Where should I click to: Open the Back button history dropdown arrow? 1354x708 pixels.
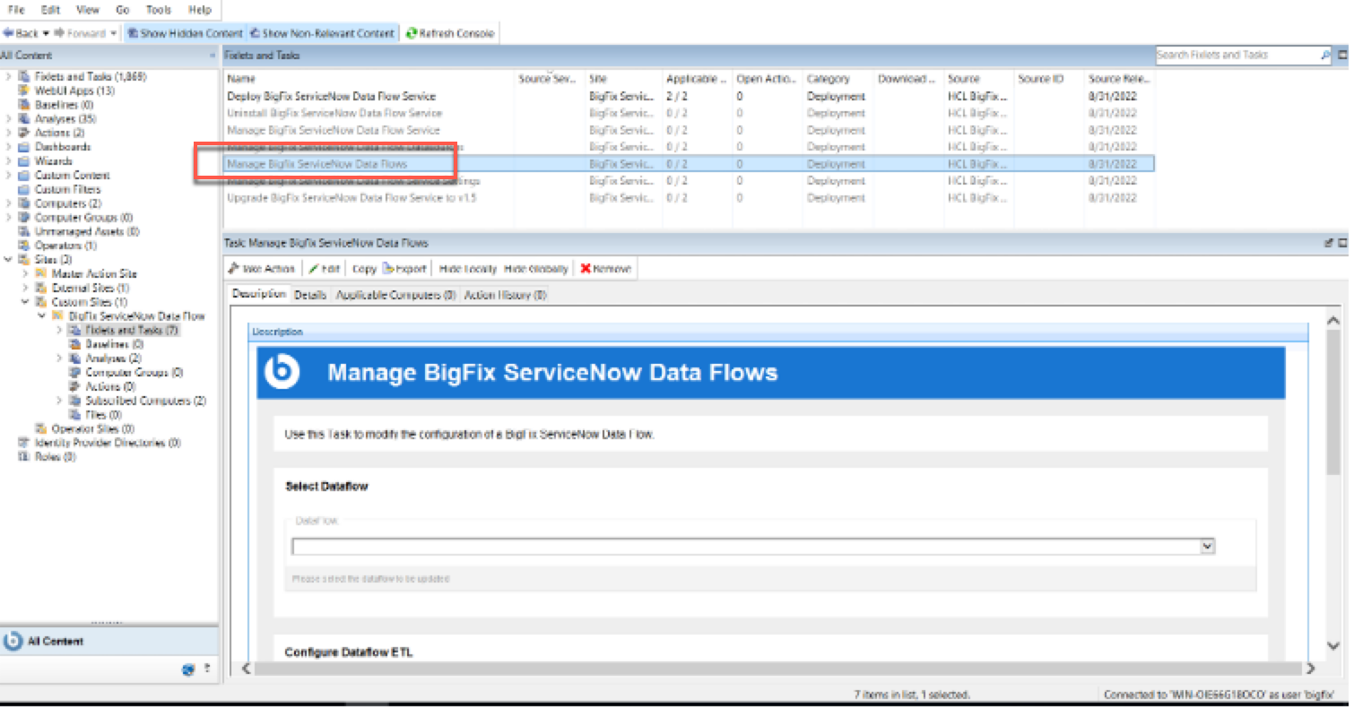click(x=46, y=33)
